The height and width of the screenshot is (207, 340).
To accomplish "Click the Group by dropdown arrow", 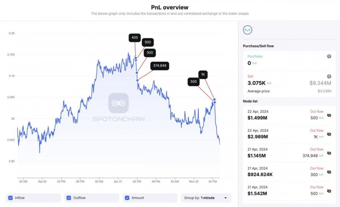I will (225, 198).
